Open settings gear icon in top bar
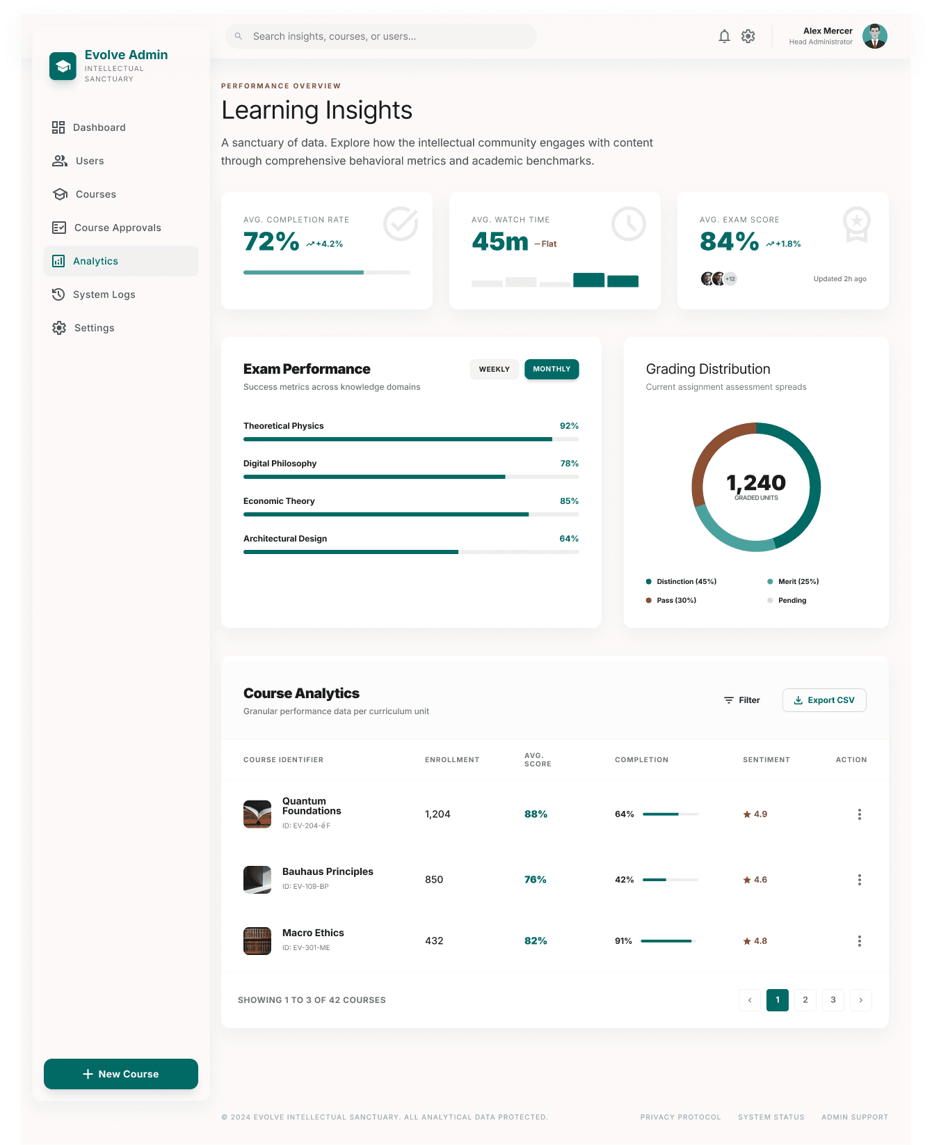This screenshot has height=1145, width=932. [x=748, y=36]
